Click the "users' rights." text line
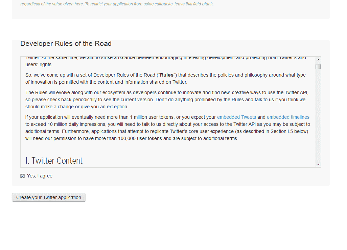The width and height of the screenshot is (347, 250). [39, 64]
